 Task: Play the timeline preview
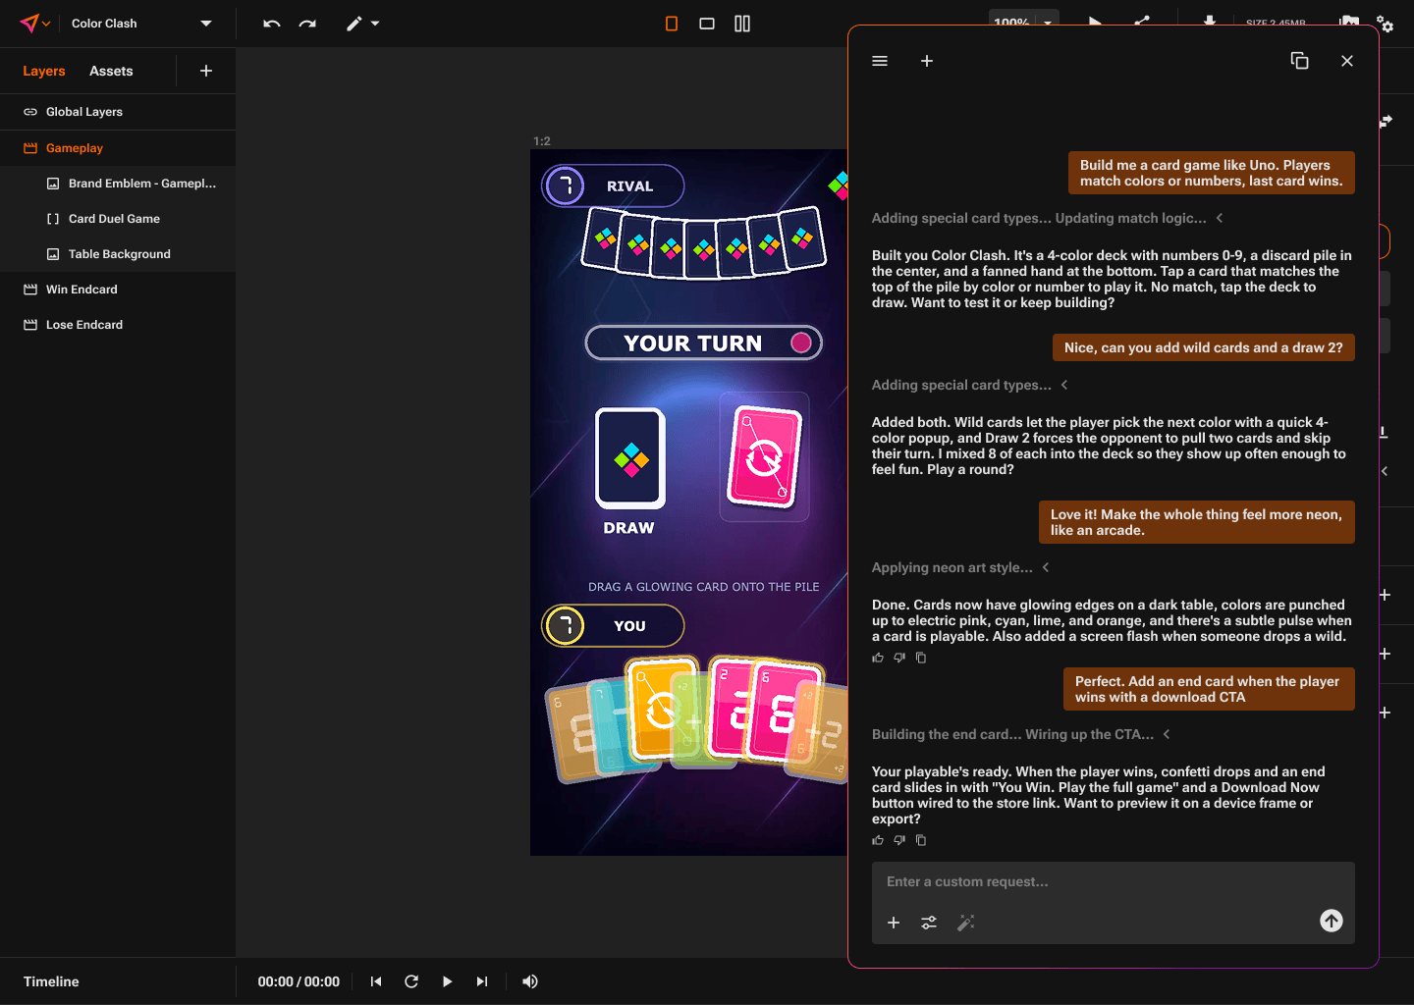[447, 981]
